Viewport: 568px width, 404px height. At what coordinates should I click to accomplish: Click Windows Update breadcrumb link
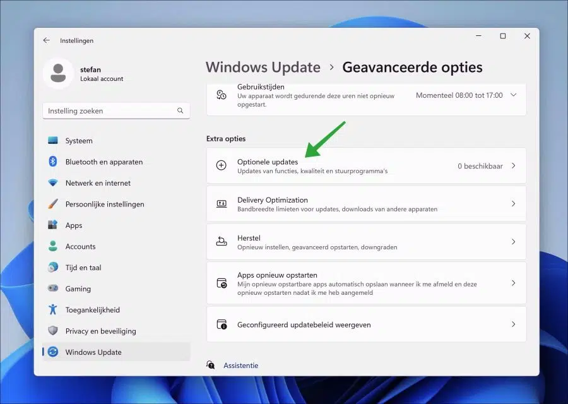pos(263,68)
